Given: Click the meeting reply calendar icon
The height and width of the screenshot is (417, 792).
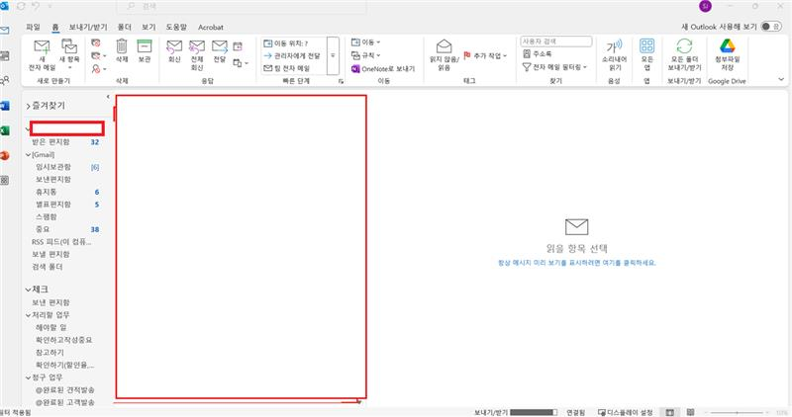Looking at the screenshot, I should 238,46.
